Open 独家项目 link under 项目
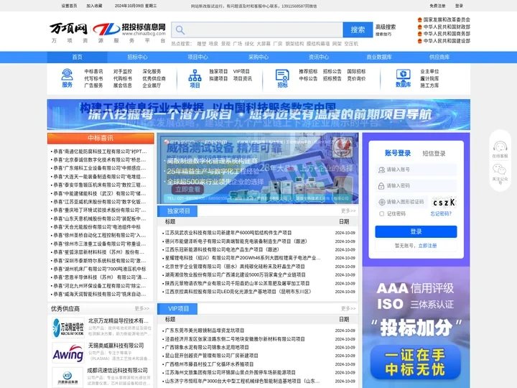Image resolution: width=517 pixels, height=388 pixels. 218,71
